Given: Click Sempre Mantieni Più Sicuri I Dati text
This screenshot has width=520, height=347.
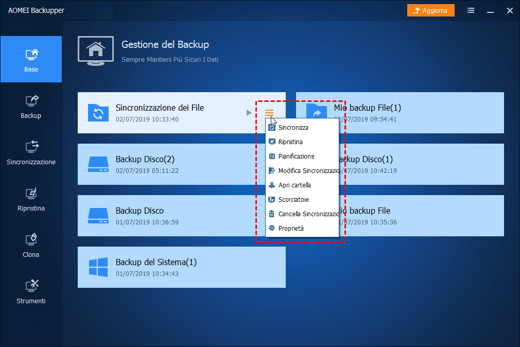Looking at the screenshot, I should click(170, 60).
